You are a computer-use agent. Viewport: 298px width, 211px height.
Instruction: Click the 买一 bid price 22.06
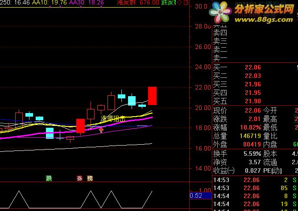coord(253,67)
